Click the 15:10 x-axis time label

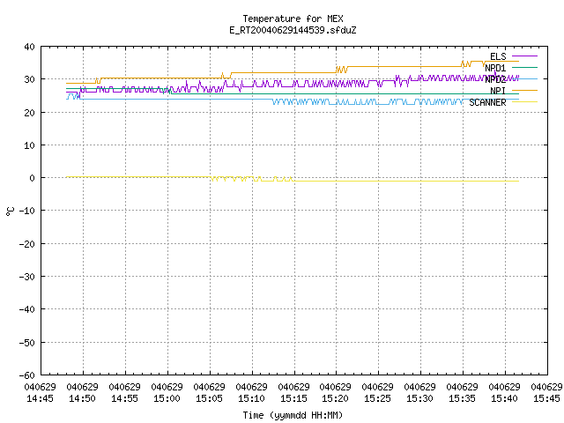click(251, 398)
